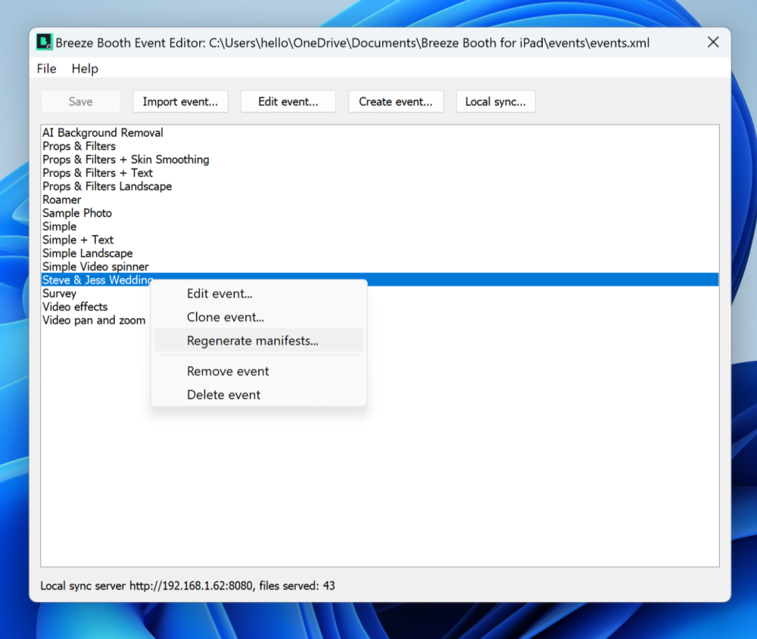757x639 pixels.
Task: Select the Video effects event
Action: [75, 307]
